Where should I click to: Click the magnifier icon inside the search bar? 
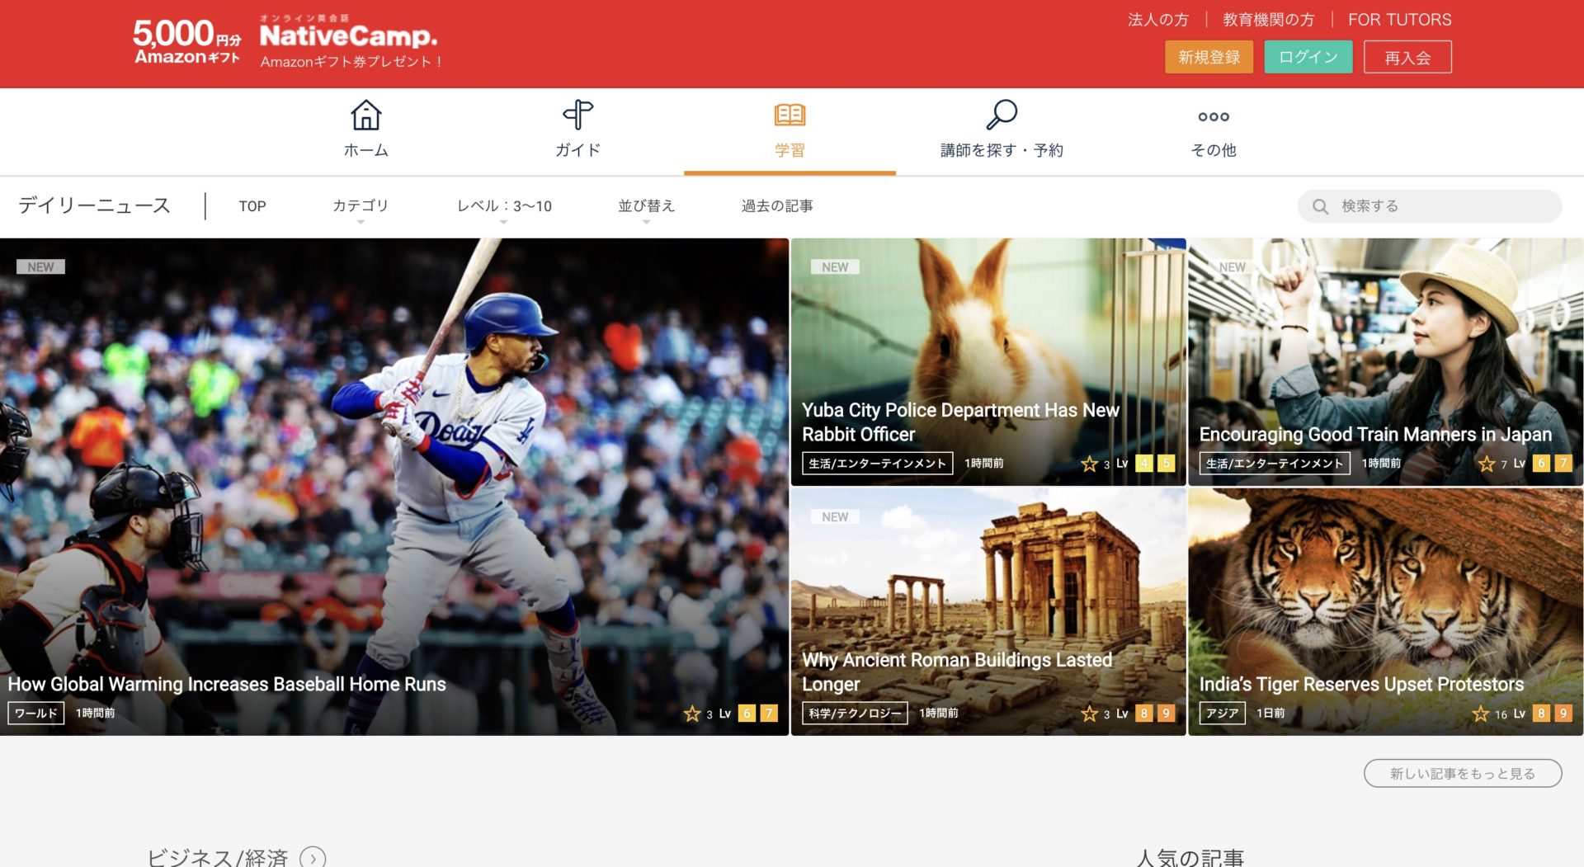coord(1320,206)
